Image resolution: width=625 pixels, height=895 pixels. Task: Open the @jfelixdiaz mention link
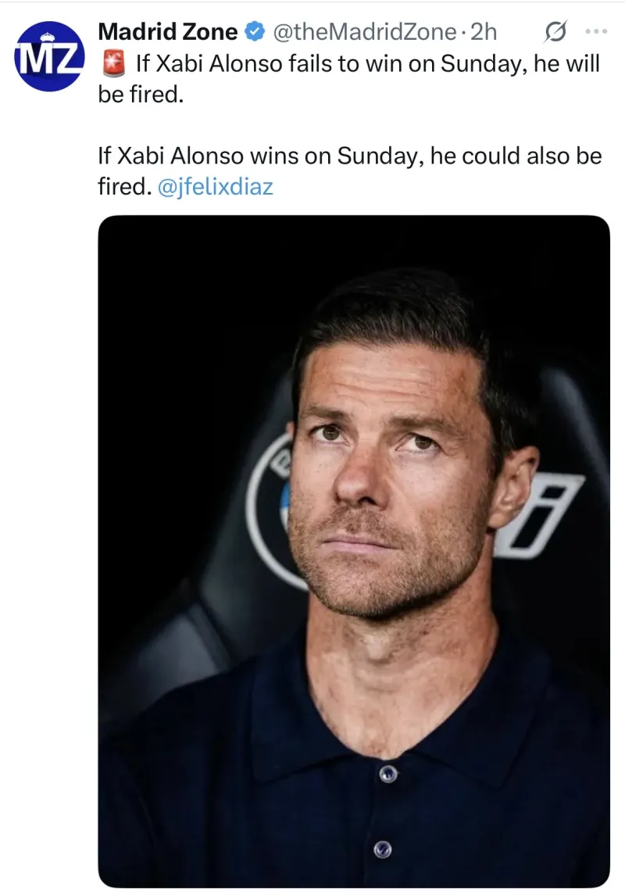point(215,187)
